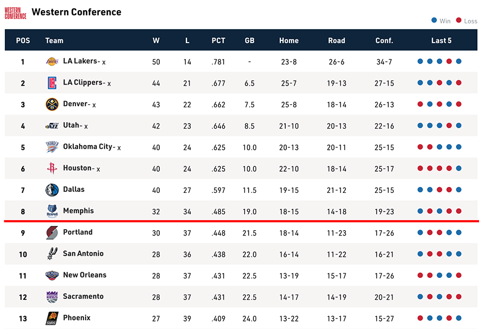Sort by the W wins column header
The image size is (486, 329).
[x=156, y=40]
